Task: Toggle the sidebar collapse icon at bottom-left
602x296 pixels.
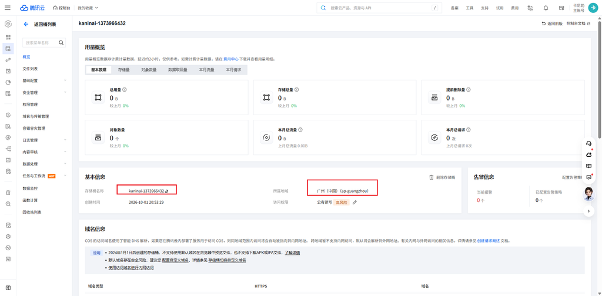Action: click(8, 288)
